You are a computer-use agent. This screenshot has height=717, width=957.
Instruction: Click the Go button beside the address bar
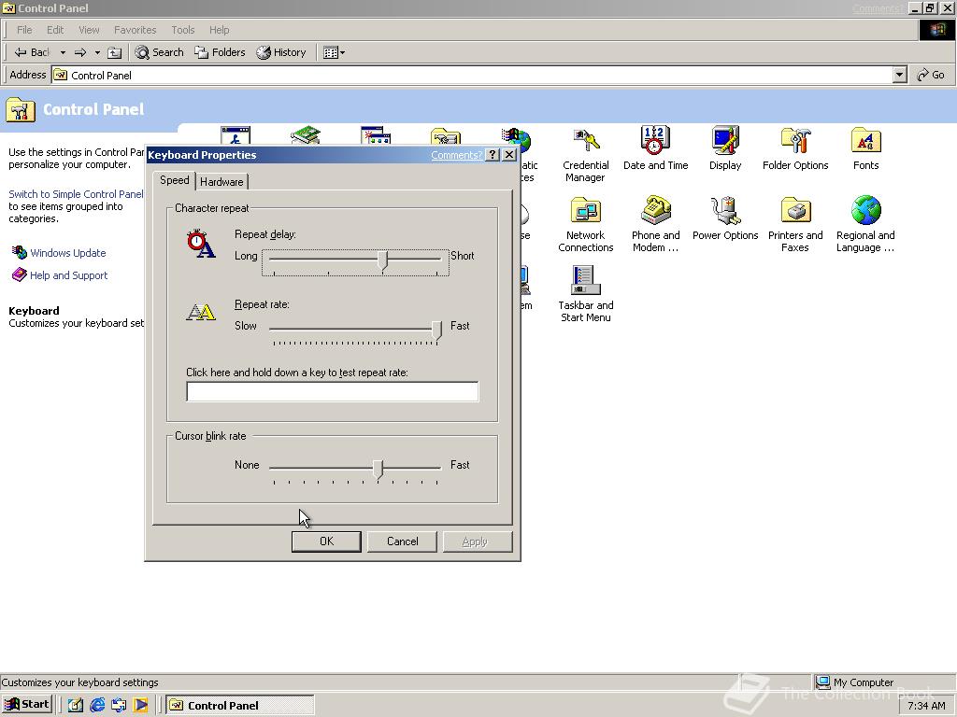(931, 75)
